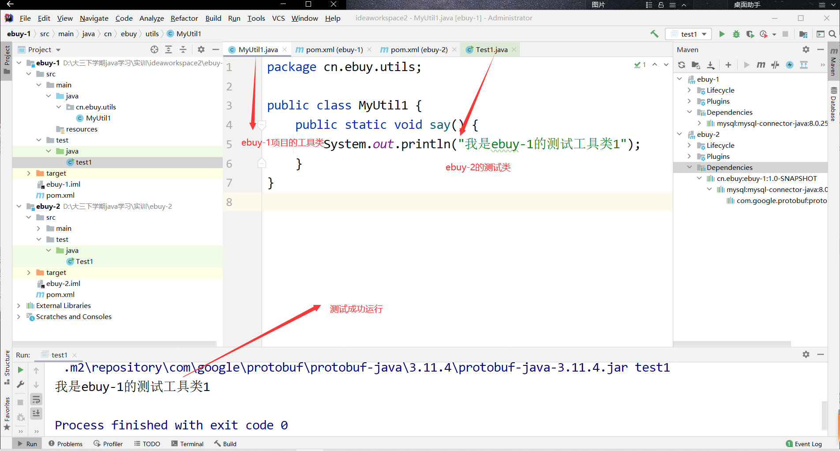
Task: Collapse the cn.ebuy.utils package node
Action: (59, 107)
